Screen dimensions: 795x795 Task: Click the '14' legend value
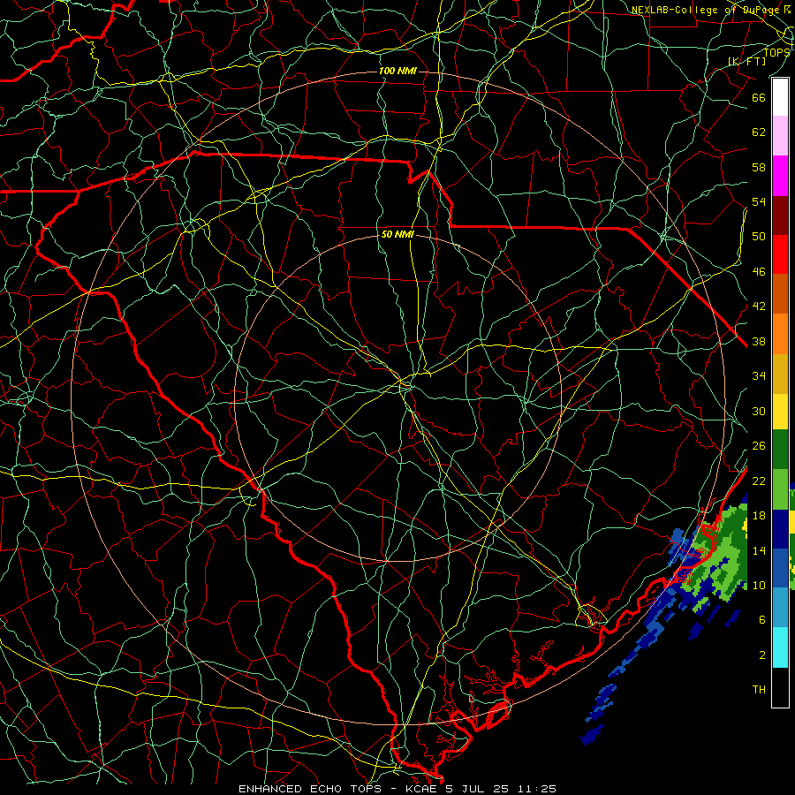pos(759,550)
